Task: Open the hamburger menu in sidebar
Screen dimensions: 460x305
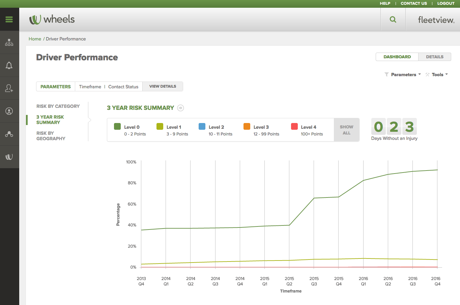Action: [x=9, y=20]
